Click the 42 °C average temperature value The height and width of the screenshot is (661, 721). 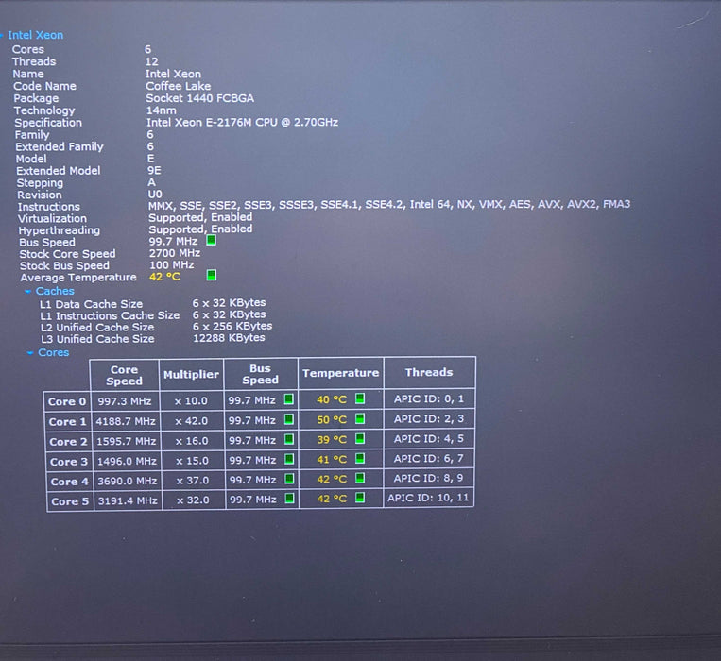pyautogui.click(x=164, y=277)
